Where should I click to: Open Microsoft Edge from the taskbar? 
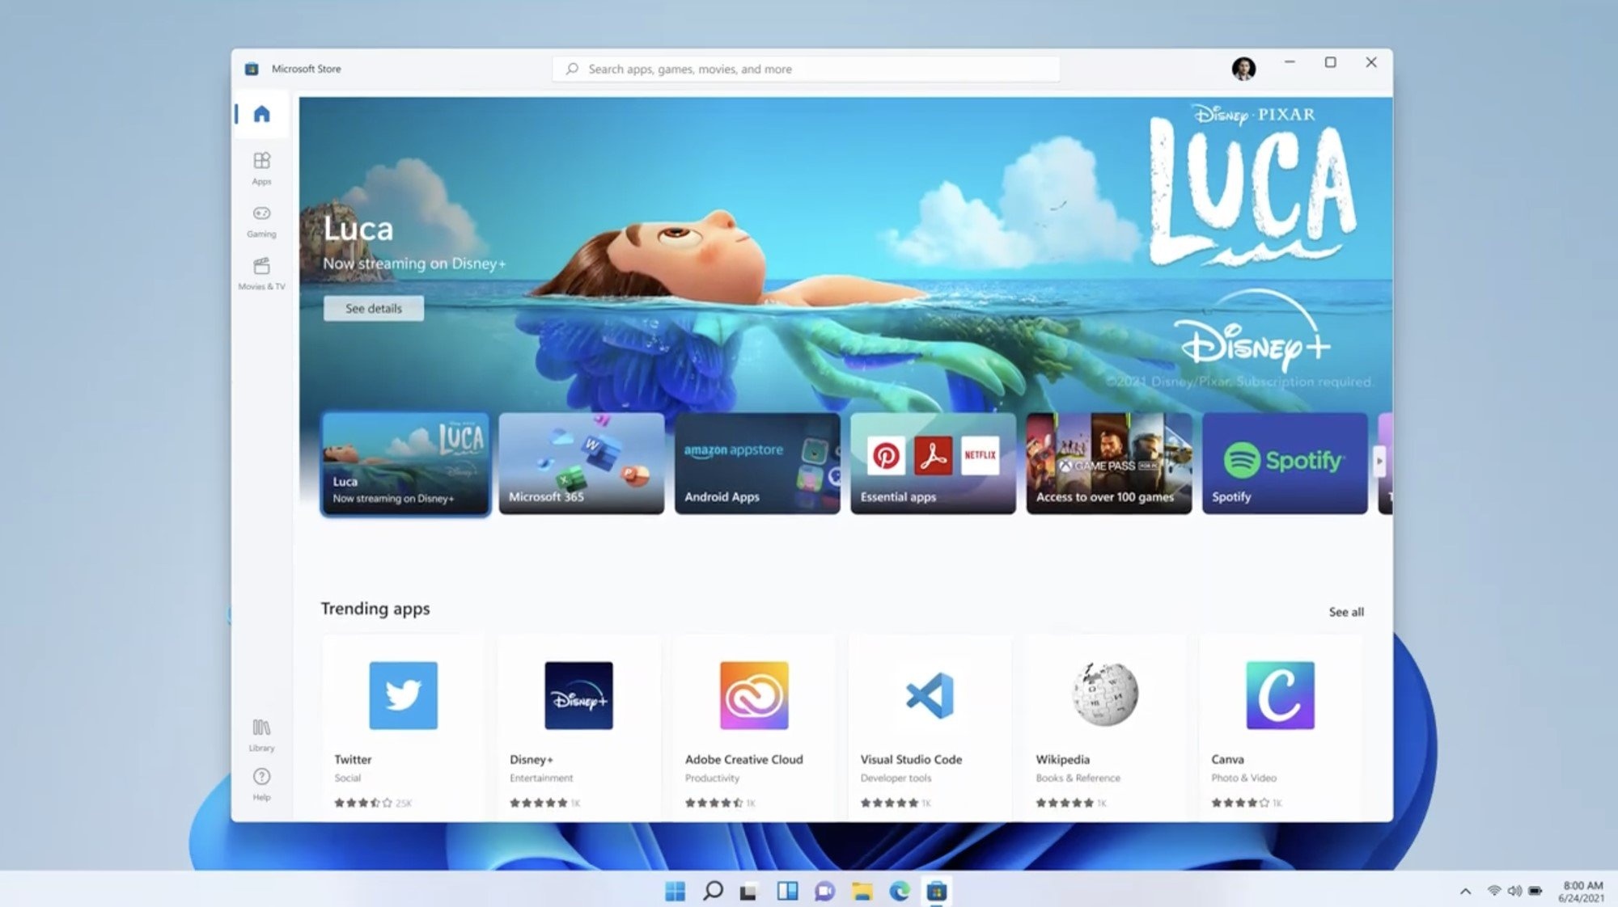(x=900, y=891)
